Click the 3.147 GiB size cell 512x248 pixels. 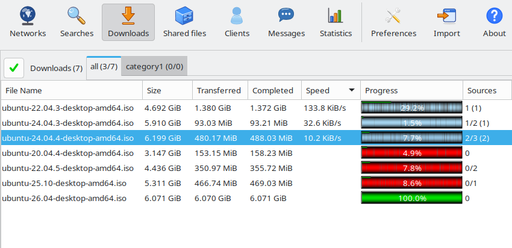click(163, 153)
